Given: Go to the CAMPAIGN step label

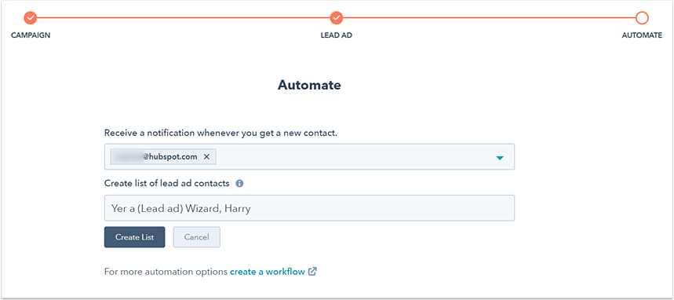Looking at the screenshot, I should click(x=31, y=35).
